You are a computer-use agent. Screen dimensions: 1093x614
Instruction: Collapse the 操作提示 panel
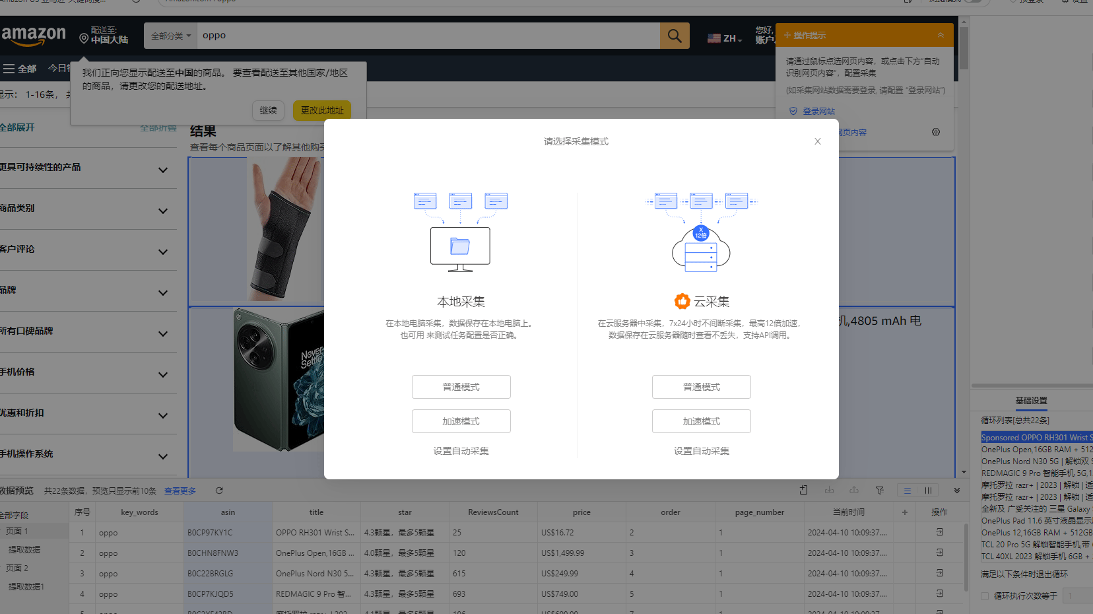pyautogui.click(x=941, y=35)
